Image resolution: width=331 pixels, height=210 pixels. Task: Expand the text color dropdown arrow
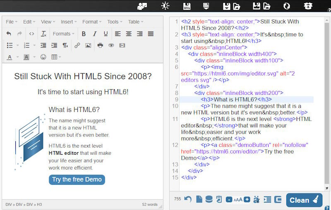pyautogui.click(x=17, y=57)
